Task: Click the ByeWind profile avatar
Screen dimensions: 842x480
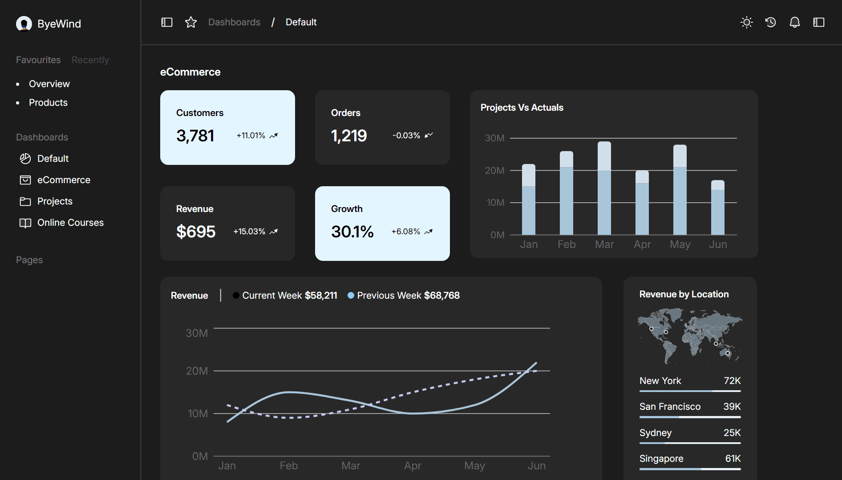Action: (24, 24)
